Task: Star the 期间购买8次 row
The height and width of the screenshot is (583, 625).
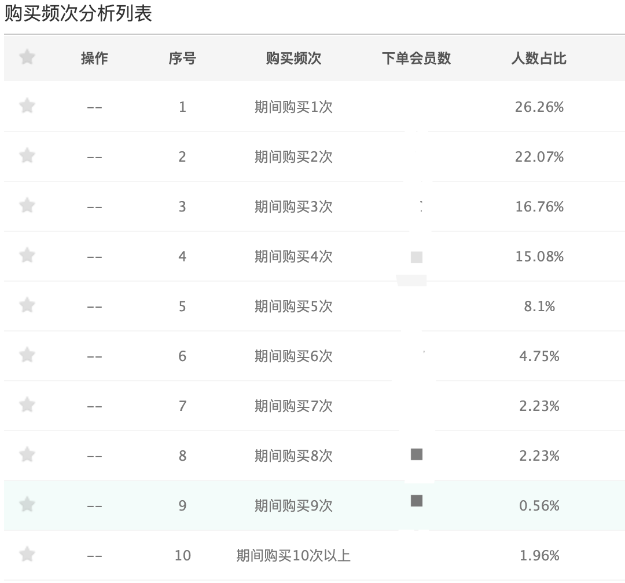Action: (27, 455)
